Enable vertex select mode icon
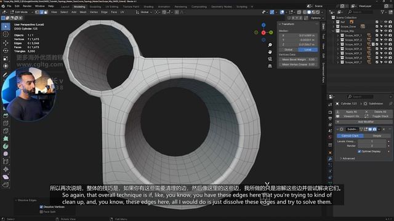This screenshot has height=221, width=394. [37, 12]
